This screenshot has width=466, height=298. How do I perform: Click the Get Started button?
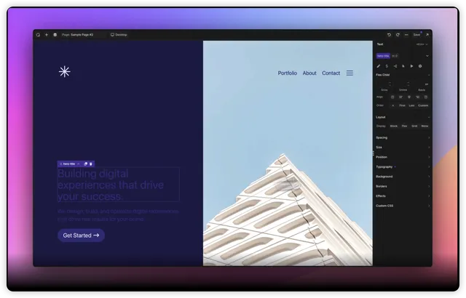(x=81, y=235)
